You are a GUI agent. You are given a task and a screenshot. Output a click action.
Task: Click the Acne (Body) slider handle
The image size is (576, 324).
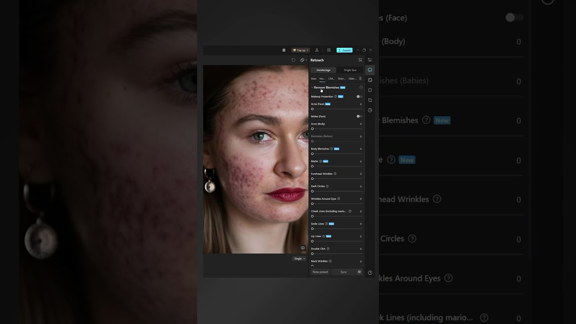click(x=312, y=129)
